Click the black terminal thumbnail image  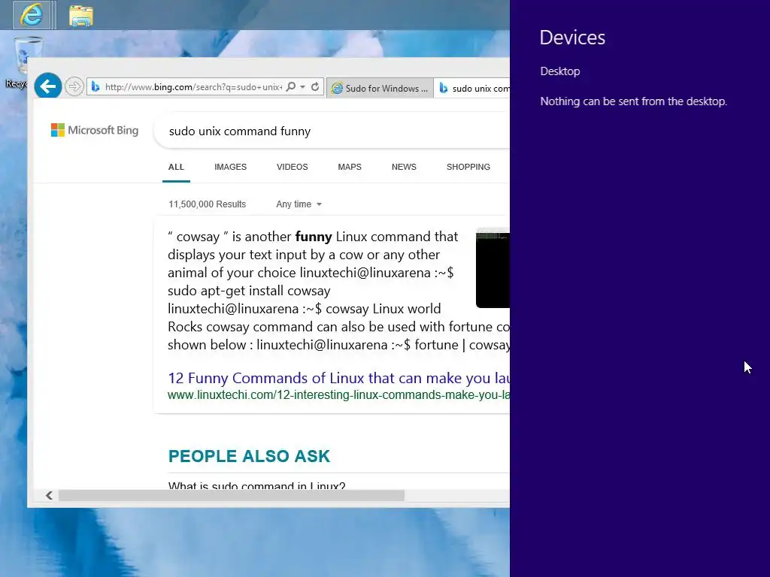pyautogui.click(x=493, y=268)
